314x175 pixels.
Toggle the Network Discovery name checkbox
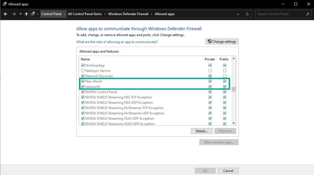click(x=83, y=76)
